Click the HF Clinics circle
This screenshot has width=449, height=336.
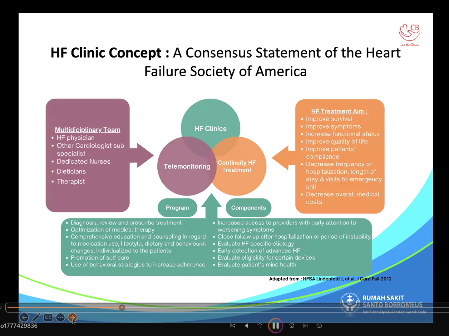point(210,122)
